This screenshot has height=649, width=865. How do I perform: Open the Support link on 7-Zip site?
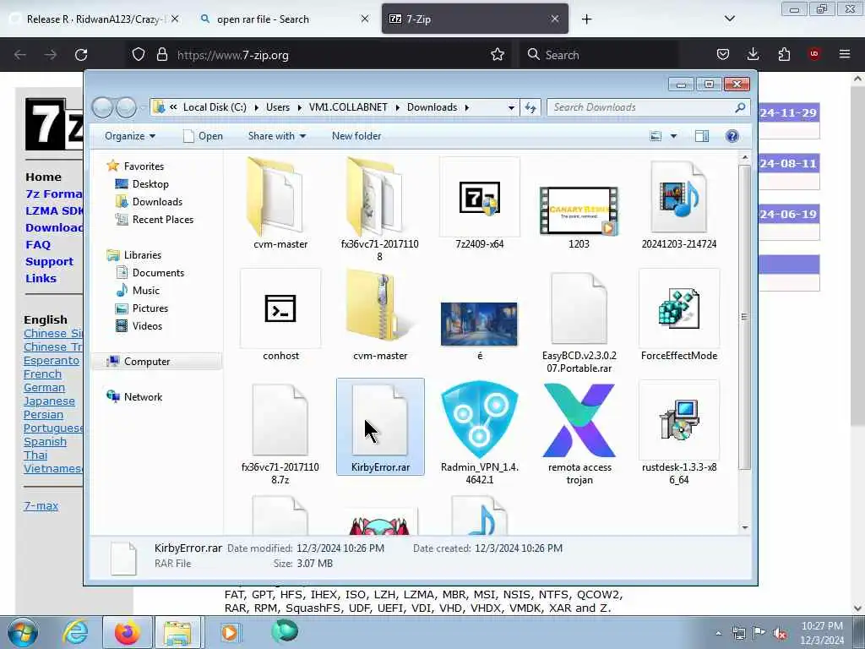pyautogui.click(x=49, y=262)
